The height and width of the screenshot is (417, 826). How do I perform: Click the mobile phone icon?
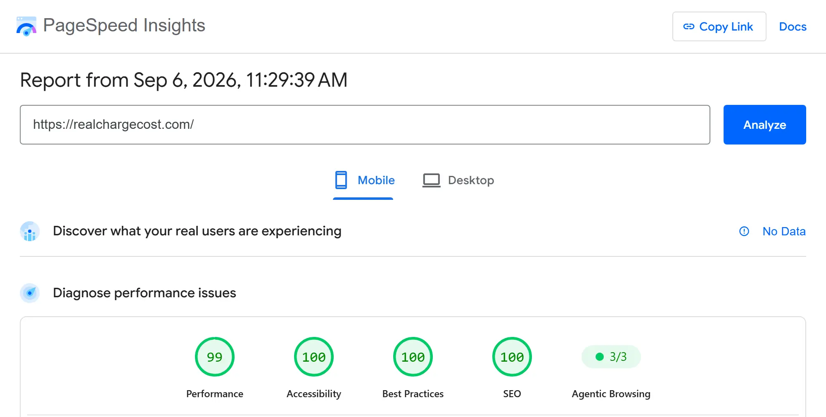[341, 180]
